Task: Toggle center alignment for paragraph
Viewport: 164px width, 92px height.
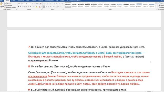Action: [x=46, y=7]
